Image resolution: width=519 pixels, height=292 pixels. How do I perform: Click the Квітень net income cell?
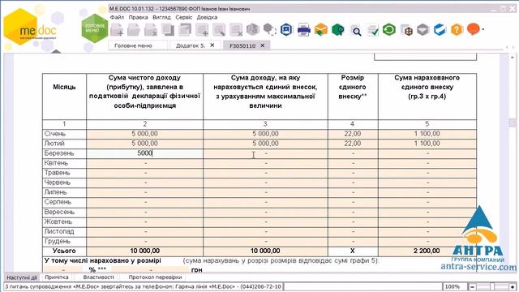(x=144, y=163)
